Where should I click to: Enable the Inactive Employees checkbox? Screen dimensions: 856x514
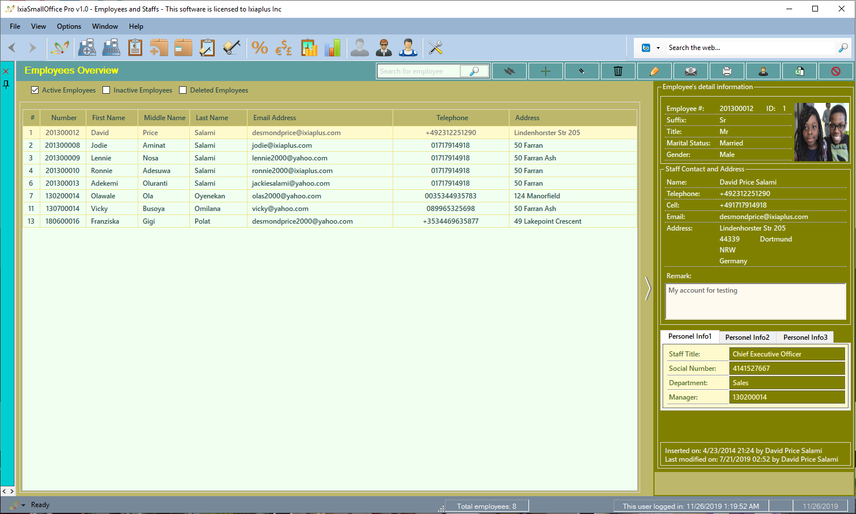pos(106,90)
